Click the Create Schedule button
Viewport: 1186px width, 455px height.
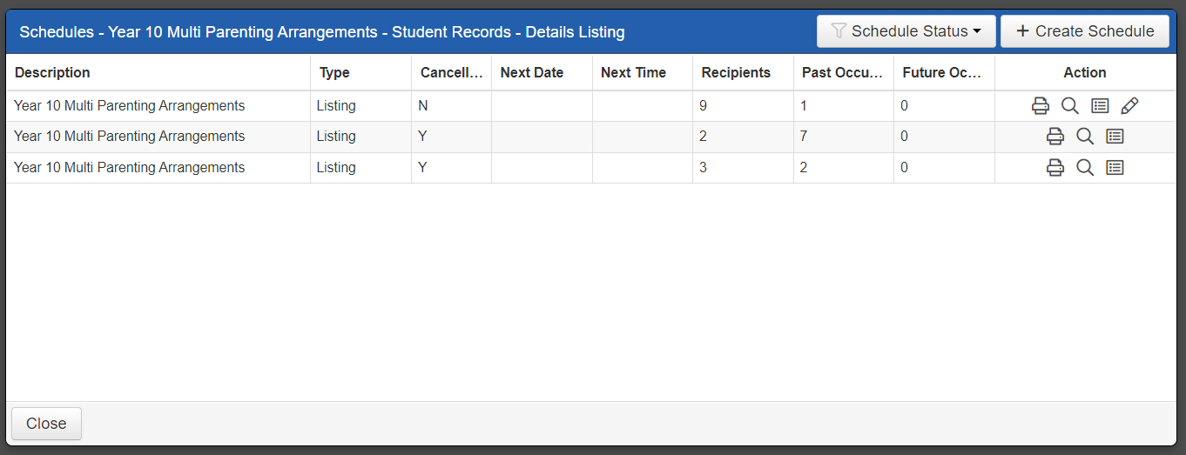(1084, 31)
